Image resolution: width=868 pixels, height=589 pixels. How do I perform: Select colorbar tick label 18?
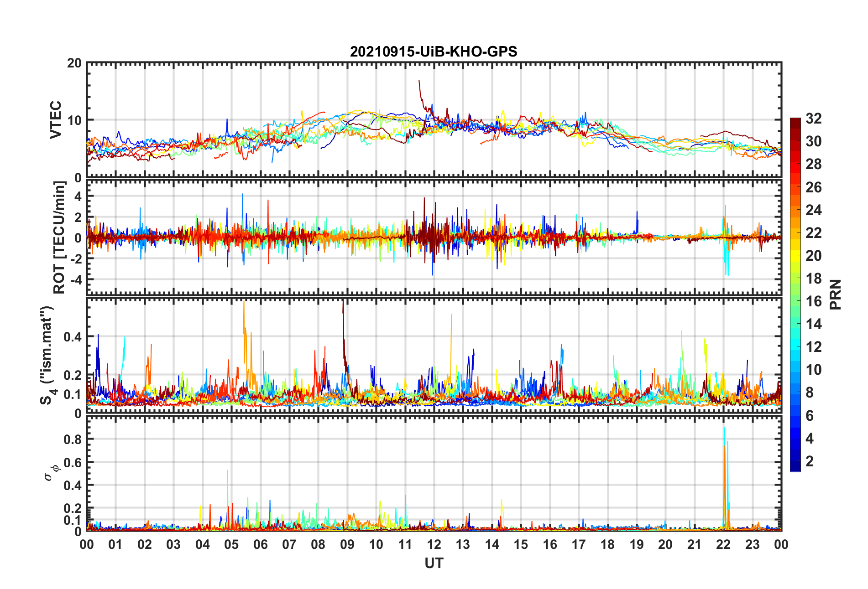click(x=814, y=279)
